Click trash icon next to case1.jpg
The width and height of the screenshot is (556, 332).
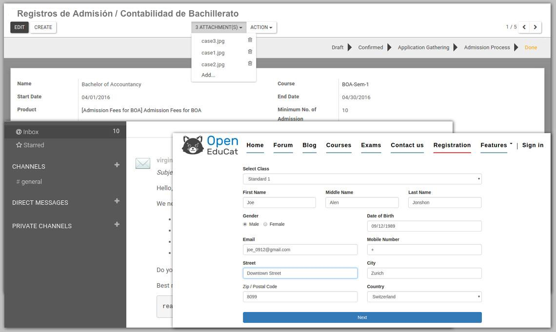tap(250, 52)
